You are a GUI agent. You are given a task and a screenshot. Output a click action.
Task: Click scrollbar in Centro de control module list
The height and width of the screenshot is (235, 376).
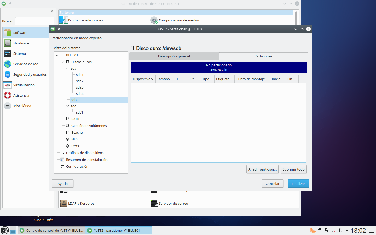[x=296, y=18]
